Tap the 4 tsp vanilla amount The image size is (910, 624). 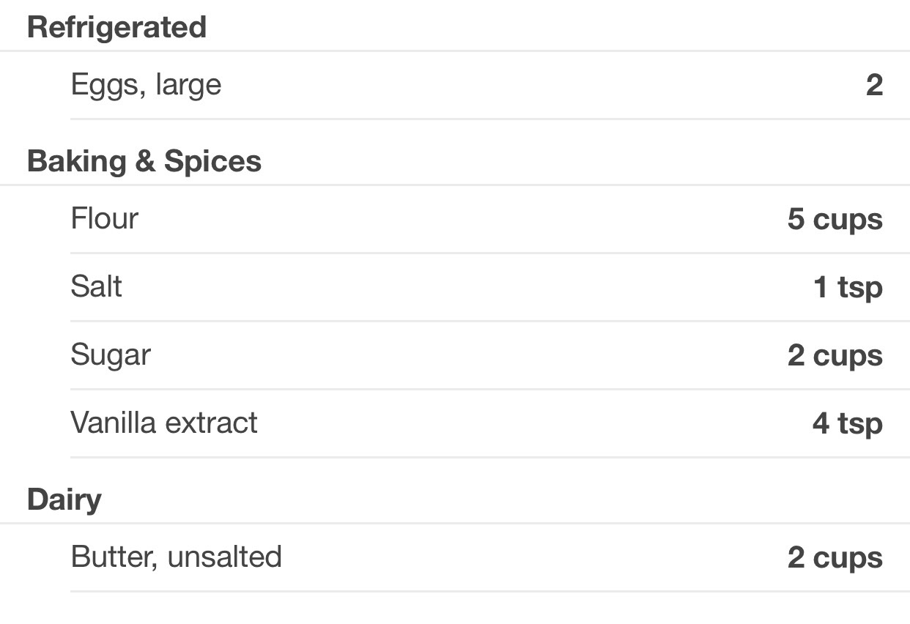pyautogui.click(x=847, y=424)
